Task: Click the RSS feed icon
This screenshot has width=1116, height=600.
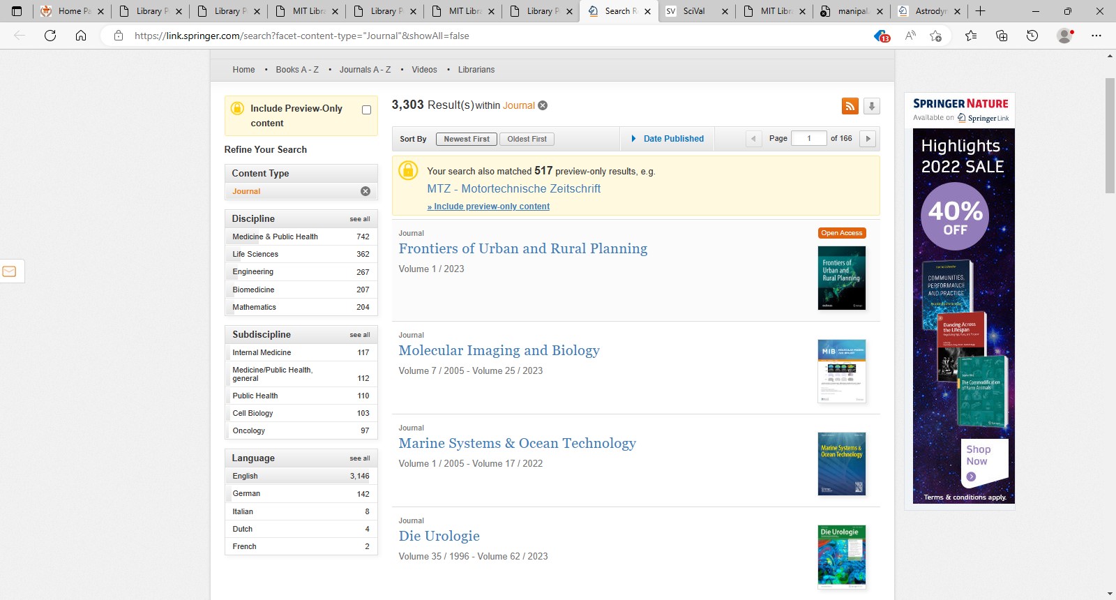Action: pos(850,106)
